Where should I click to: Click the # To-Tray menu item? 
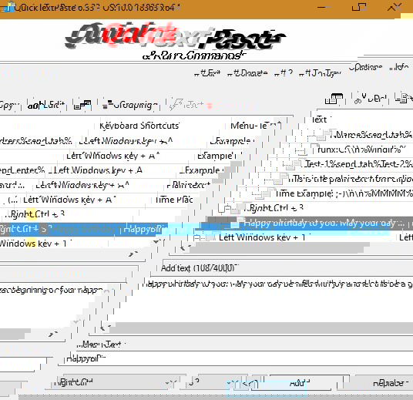pos(320,73)
